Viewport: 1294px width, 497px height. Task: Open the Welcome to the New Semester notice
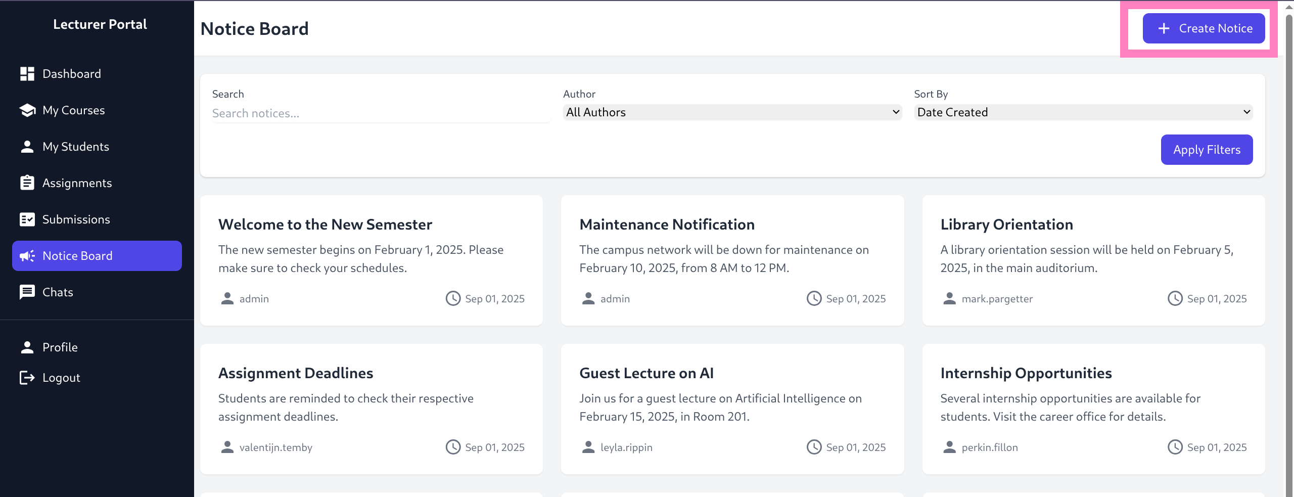[x=325, y=224]
